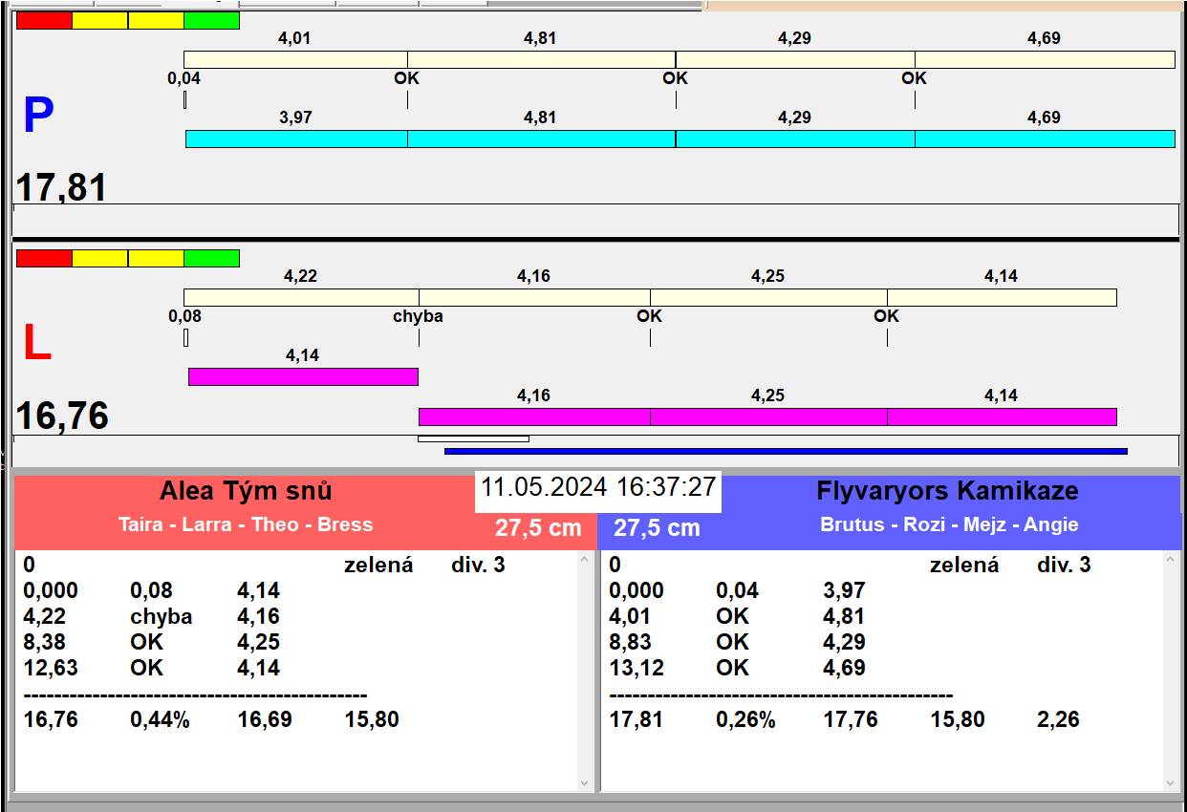This screenshot has height=812, width=1187.
Task: Select the Flyvaryors Kamikaze team header
Action: tap(946, 491)
